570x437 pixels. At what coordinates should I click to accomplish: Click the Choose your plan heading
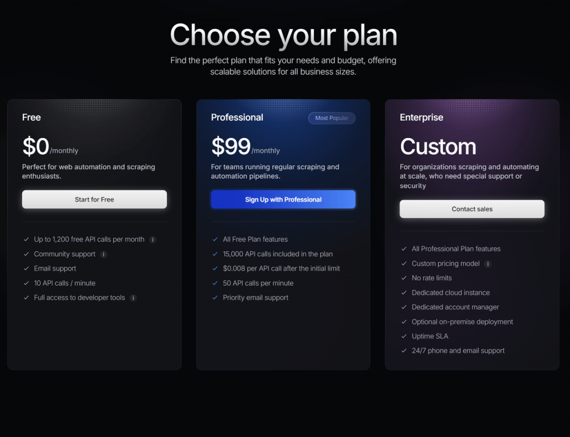coord(283,35)
